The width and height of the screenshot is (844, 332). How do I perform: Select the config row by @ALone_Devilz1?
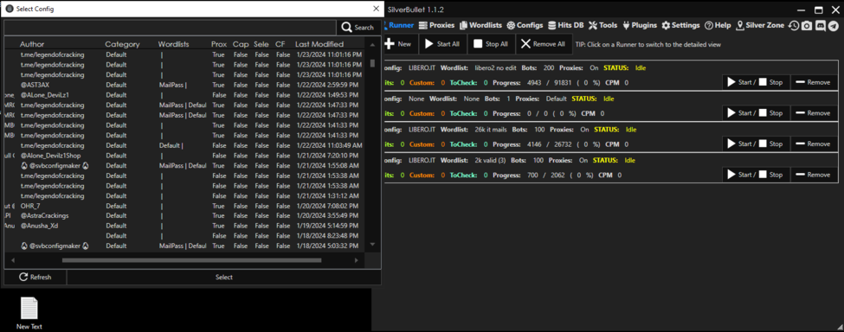click(x=184, y=95)
